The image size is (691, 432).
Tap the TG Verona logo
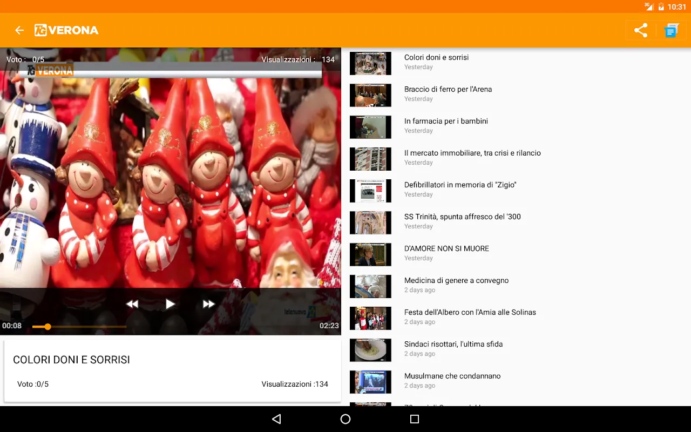(x=66, y=30)
